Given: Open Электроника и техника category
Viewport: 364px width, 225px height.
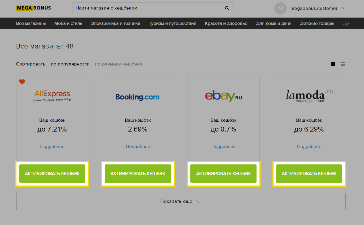Looking at the screenshot, I should [116, 23].
